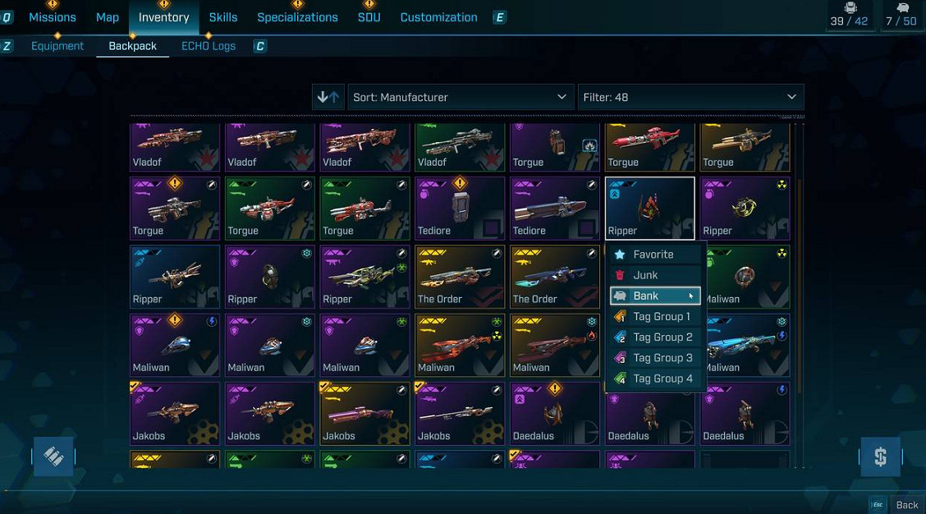This screenshot has width=926, height=514.
Task: Open Bank submenu in context menu
Action: 656,296
